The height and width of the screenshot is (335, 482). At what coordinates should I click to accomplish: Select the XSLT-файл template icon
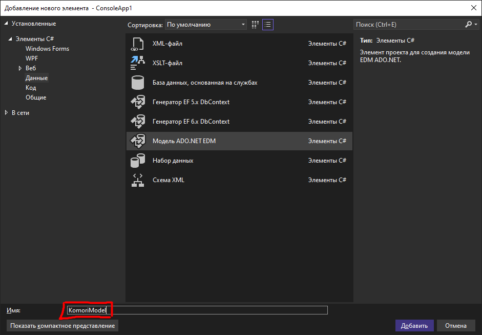pyautogui.click(x=138, y=63)
